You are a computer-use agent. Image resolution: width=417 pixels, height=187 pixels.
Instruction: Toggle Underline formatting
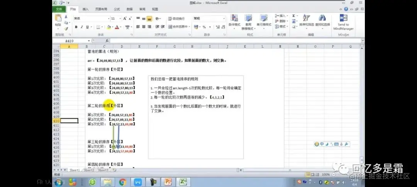pyautogui.click(x=87, y=27)
